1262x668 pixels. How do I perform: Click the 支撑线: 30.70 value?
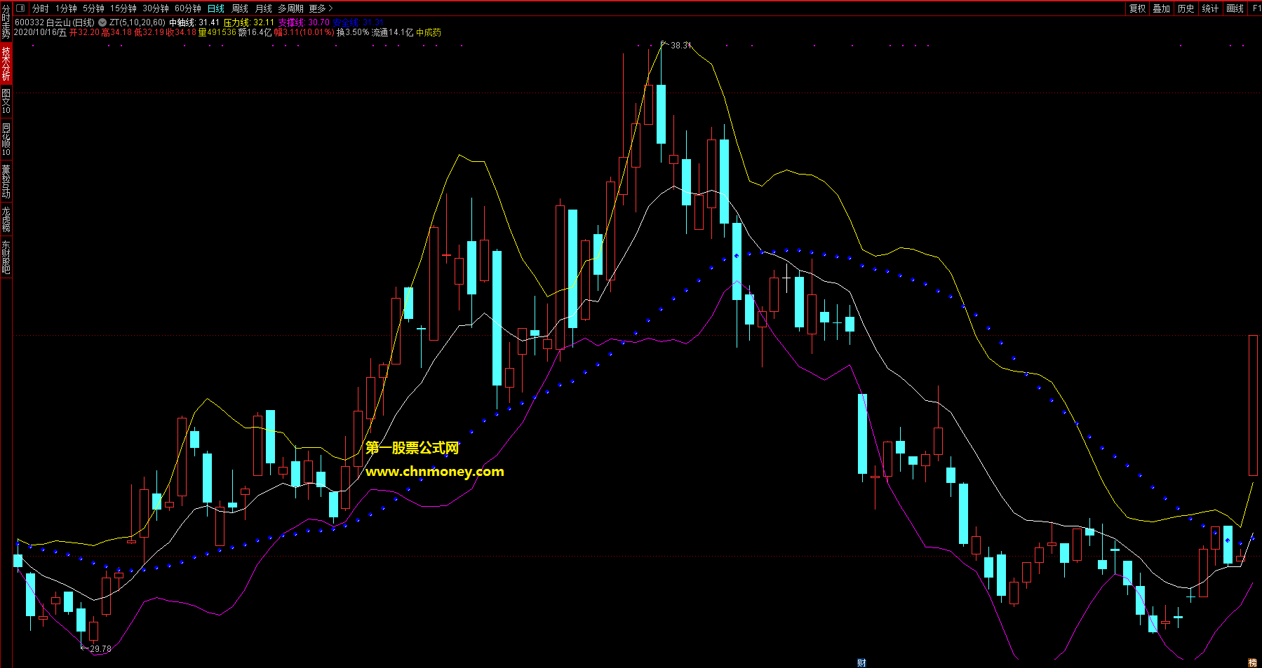(x=304, y=22)
